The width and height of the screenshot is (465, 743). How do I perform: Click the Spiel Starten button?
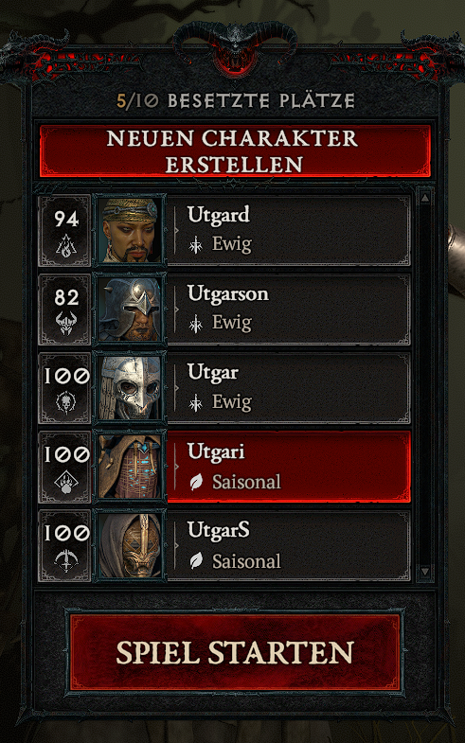coord(235,652)
